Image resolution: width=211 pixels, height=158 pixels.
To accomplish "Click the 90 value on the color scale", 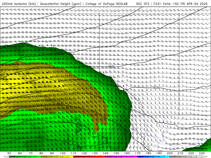I will (52, 153).
